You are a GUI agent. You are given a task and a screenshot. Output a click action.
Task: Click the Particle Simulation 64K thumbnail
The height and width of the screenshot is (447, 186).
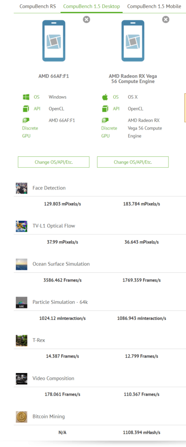[x=21, y=303]
